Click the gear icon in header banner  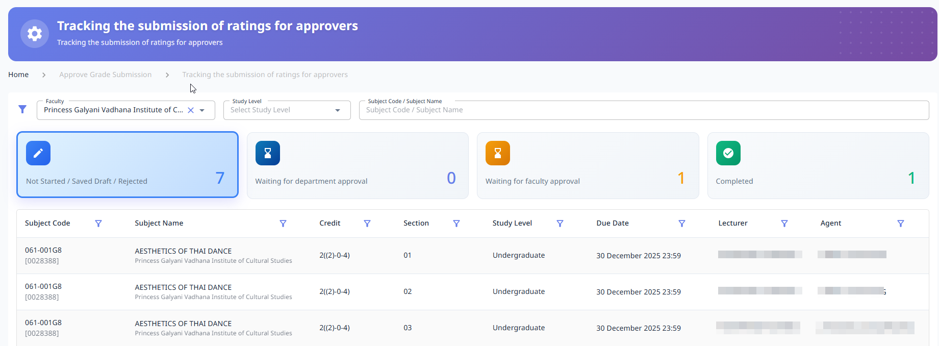(x=35, y=34)
